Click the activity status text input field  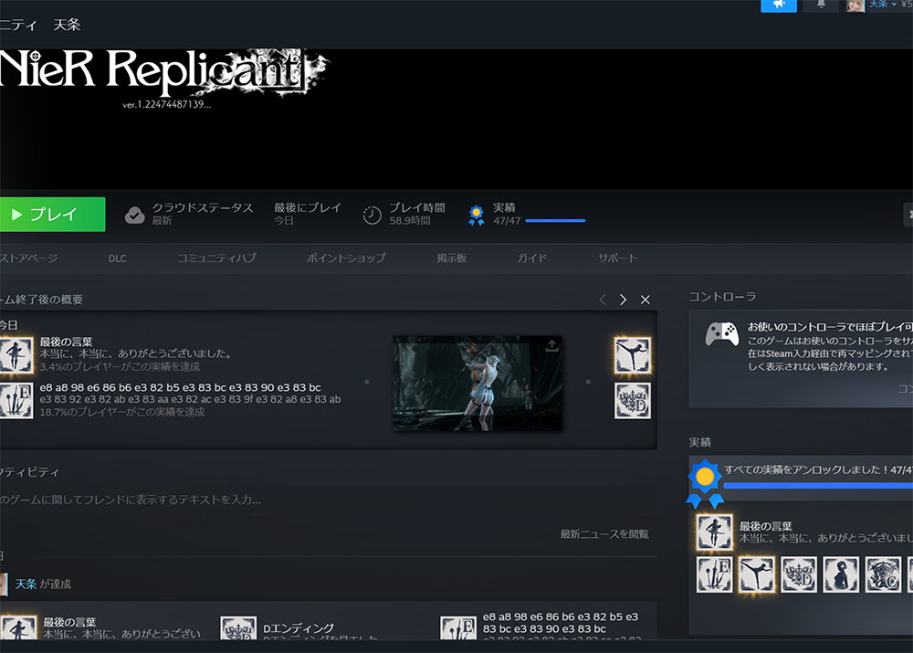pos(326,500)
